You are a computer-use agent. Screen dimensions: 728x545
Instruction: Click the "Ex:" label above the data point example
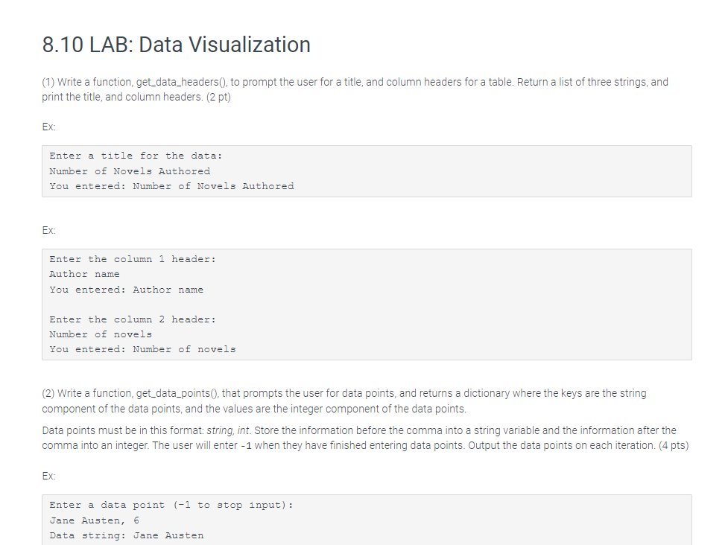click(x=48, y=477)
